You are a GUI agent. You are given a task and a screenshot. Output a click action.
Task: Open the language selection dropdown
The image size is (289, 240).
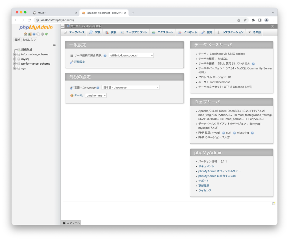click(x=130, y=88)
